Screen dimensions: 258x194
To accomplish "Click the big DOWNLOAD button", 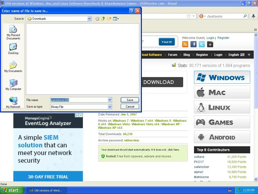I will tap(163, 82).
